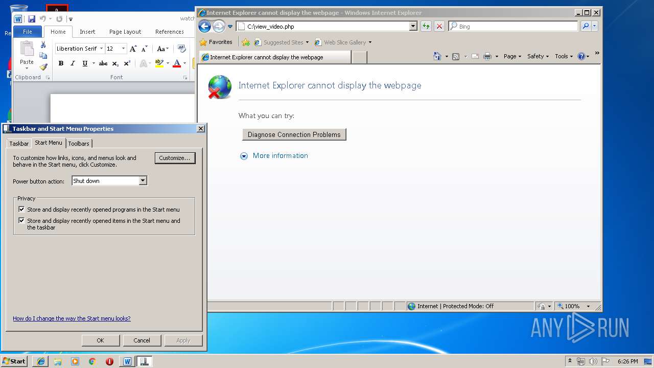Open the font size 12 dropdown
This screenshot has height=368, width=654.
(123, 49)
